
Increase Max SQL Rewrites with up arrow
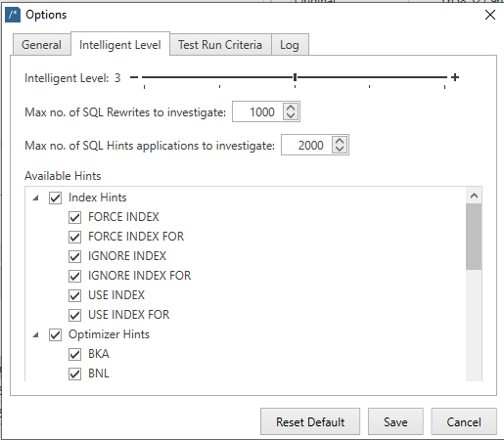(x=291, y=108)
